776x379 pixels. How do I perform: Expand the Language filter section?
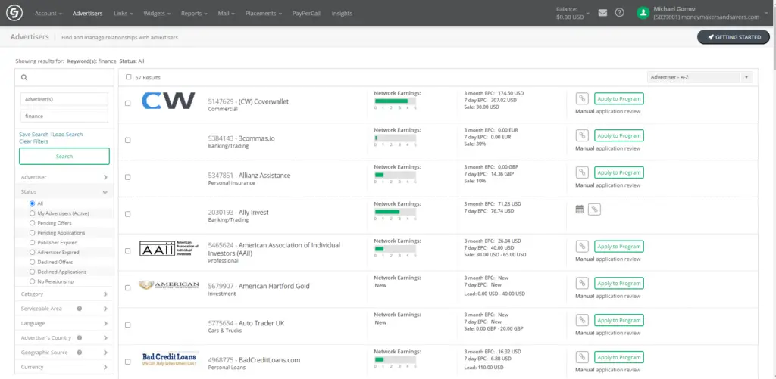[64, 323]
